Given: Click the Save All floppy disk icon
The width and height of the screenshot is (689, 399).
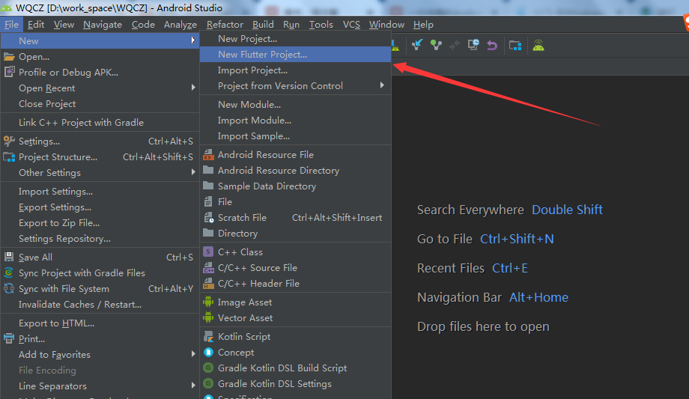Looking at the screenshot, I should (x=9, y=257).
